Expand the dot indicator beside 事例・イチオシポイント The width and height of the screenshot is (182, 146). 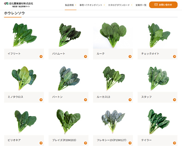[x=104, y=5]
